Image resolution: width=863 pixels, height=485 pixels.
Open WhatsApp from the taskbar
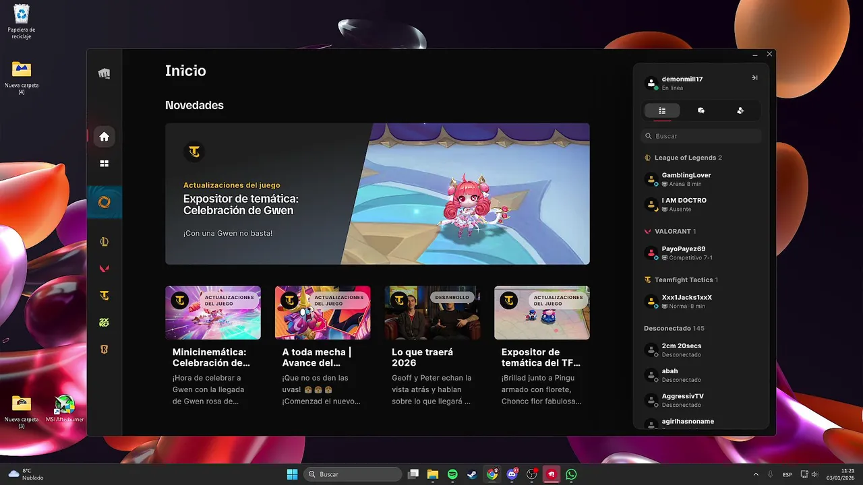click(572, 474)
